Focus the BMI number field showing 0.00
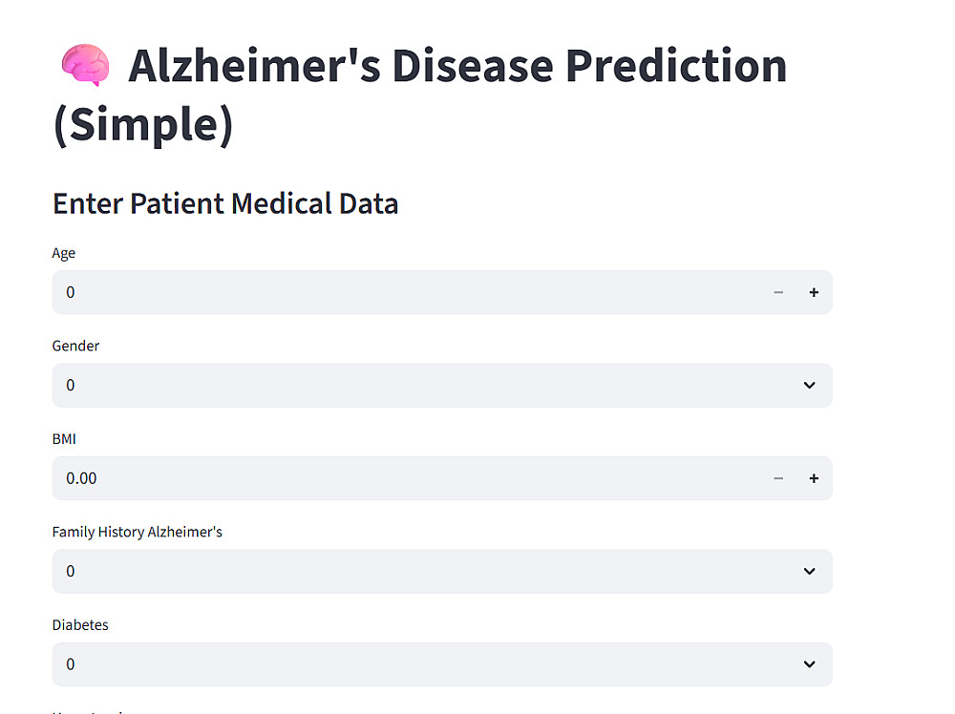 pos(401,478)
